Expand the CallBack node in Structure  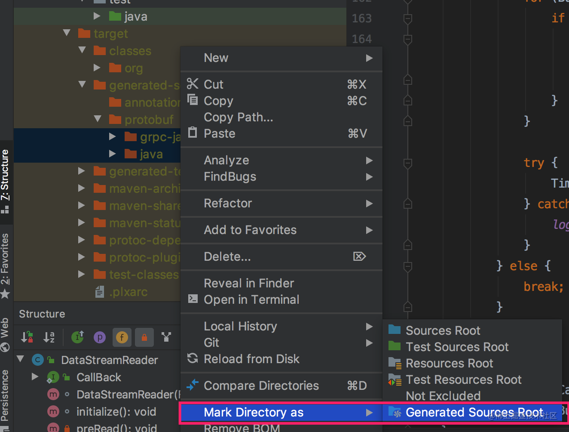[x=35, y=377]
